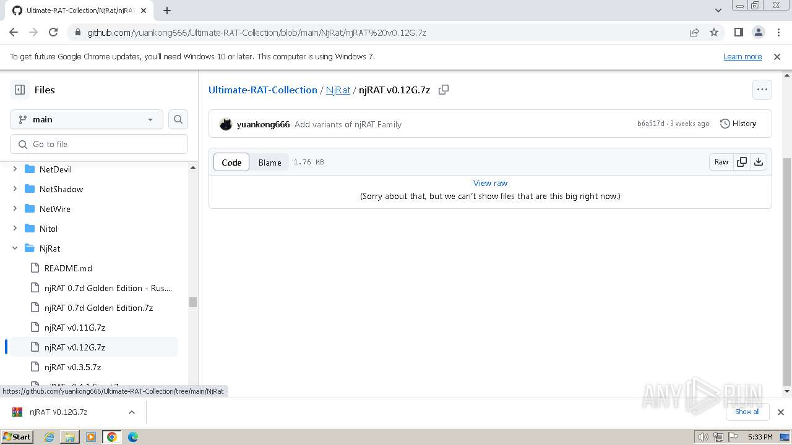Image resolution: width=792 pixels, height=445 pixels.
Task: Open the NetWire folder
Action: point(55,209)
